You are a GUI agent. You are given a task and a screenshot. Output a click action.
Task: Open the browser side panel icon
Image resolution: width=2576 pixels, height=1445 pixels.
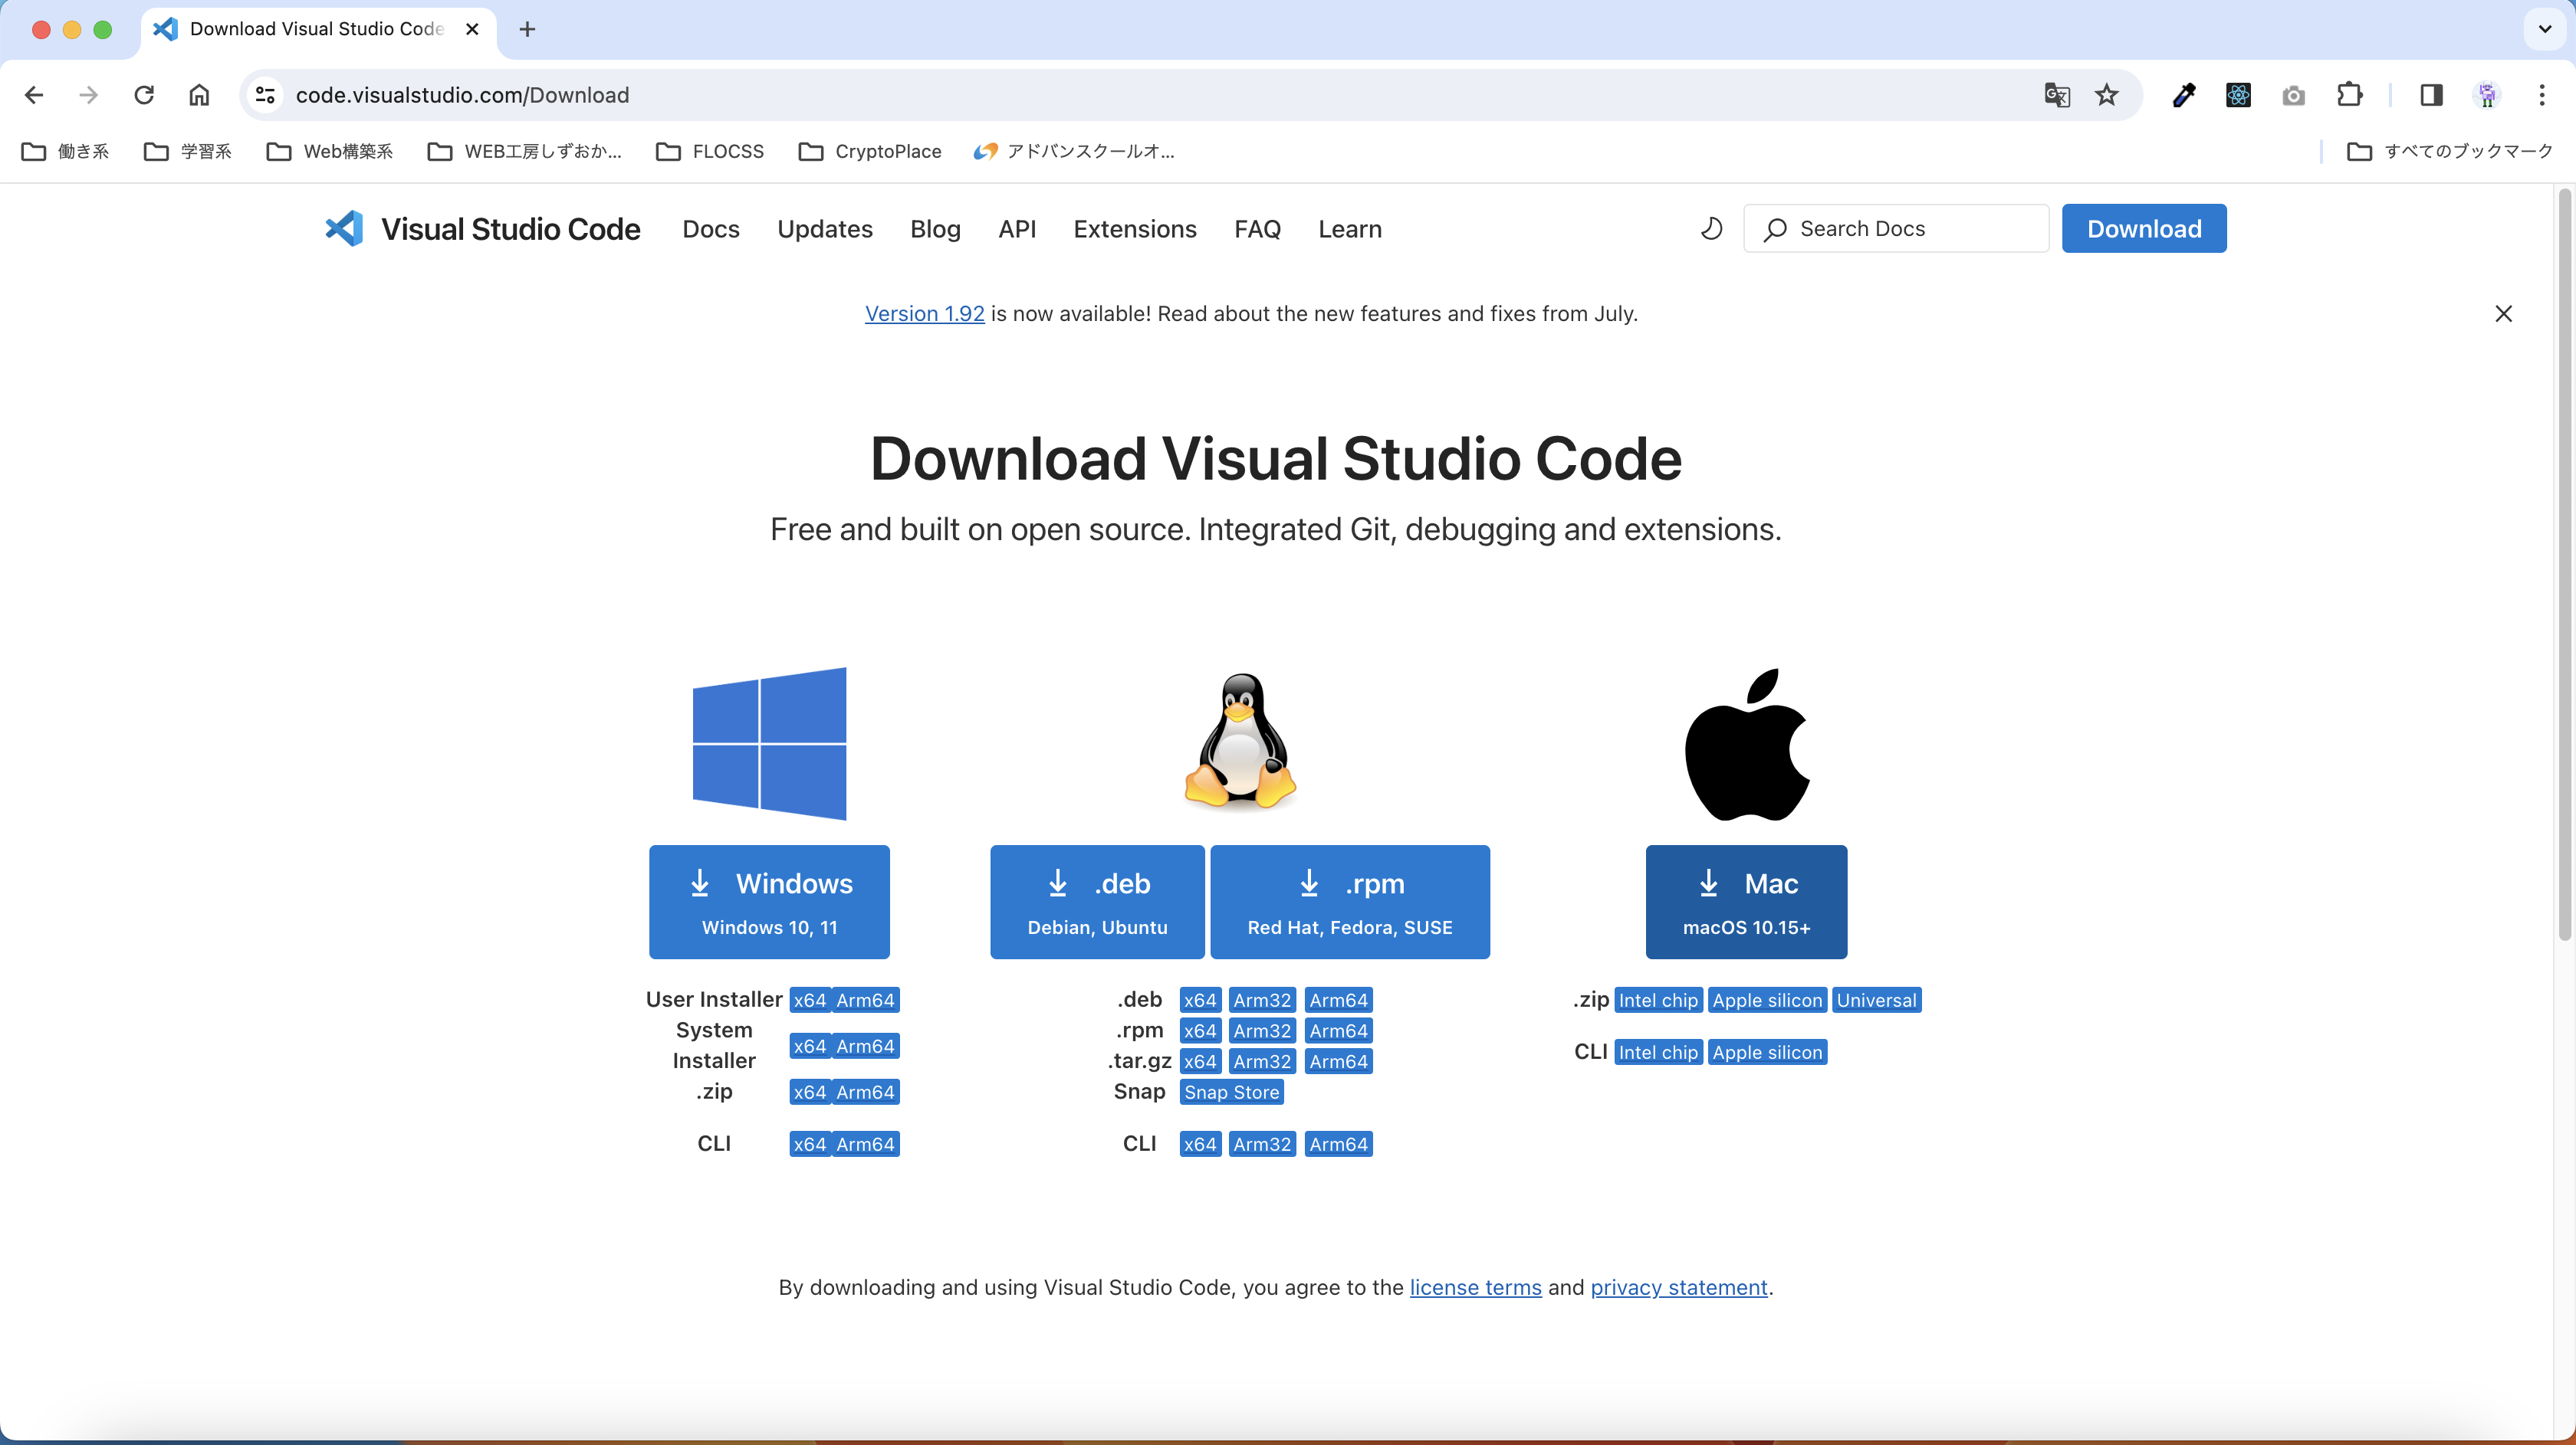click(x=2432, y=95)
